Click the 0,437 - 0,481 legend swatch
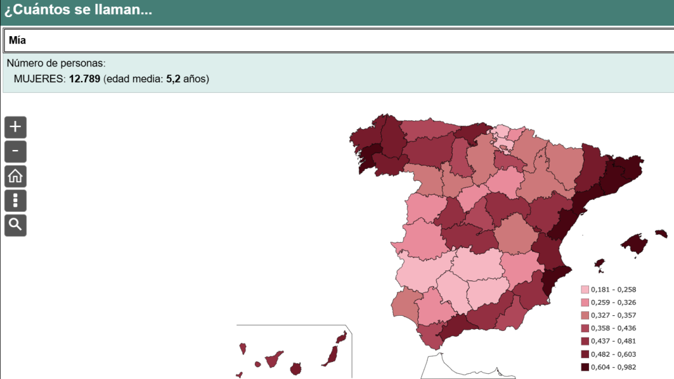This screenshot has width=674, height=379. 584,341
